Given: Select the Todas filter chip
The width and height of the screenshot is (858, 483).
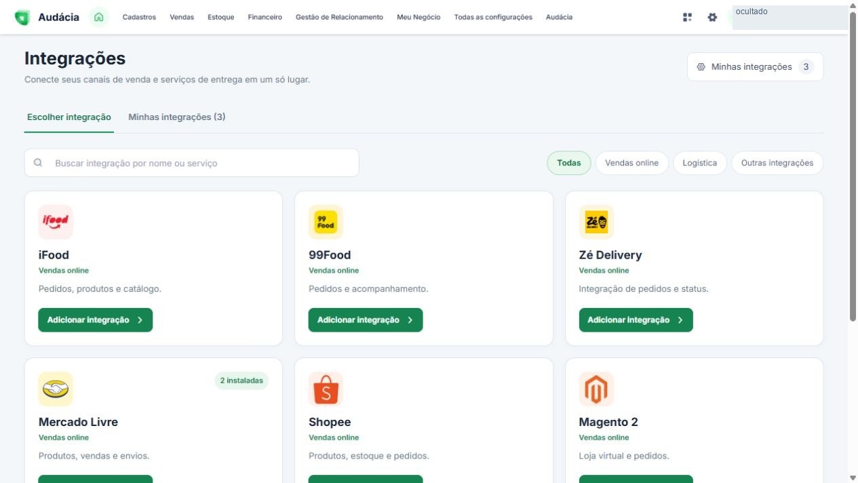Looking at the screenshot, I should [x=569, y=163].
